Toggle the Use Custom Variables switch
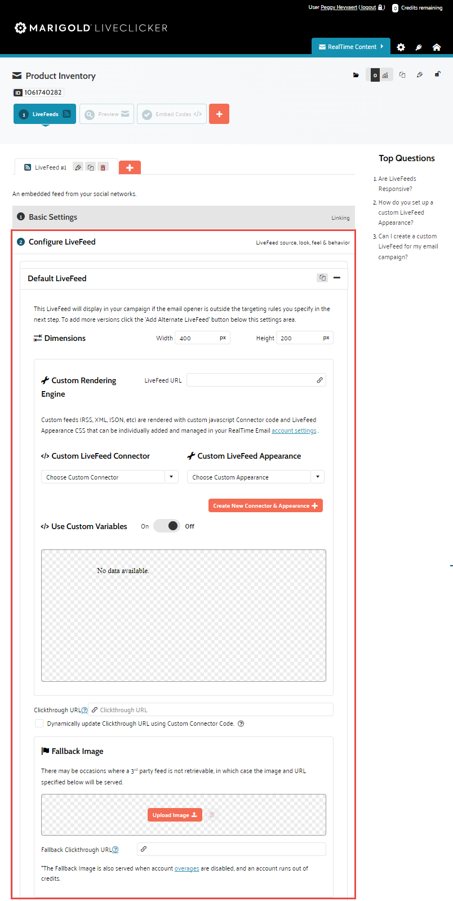This screenshot has height=901, width=453. click(x=167, y=526)
